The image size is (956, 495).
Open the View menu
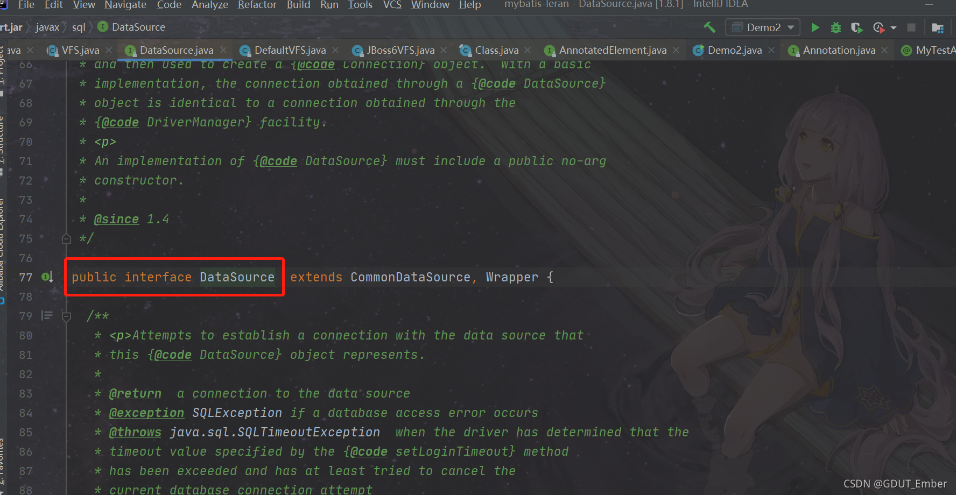click(84, 5)
